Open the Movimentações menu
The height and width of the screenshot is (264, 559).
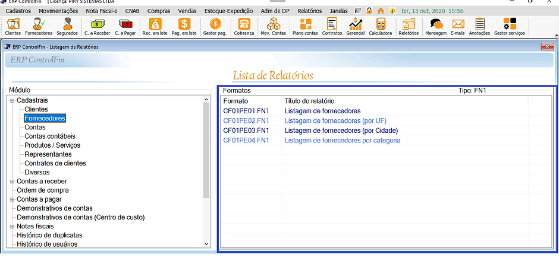click(x=58, y=11)
